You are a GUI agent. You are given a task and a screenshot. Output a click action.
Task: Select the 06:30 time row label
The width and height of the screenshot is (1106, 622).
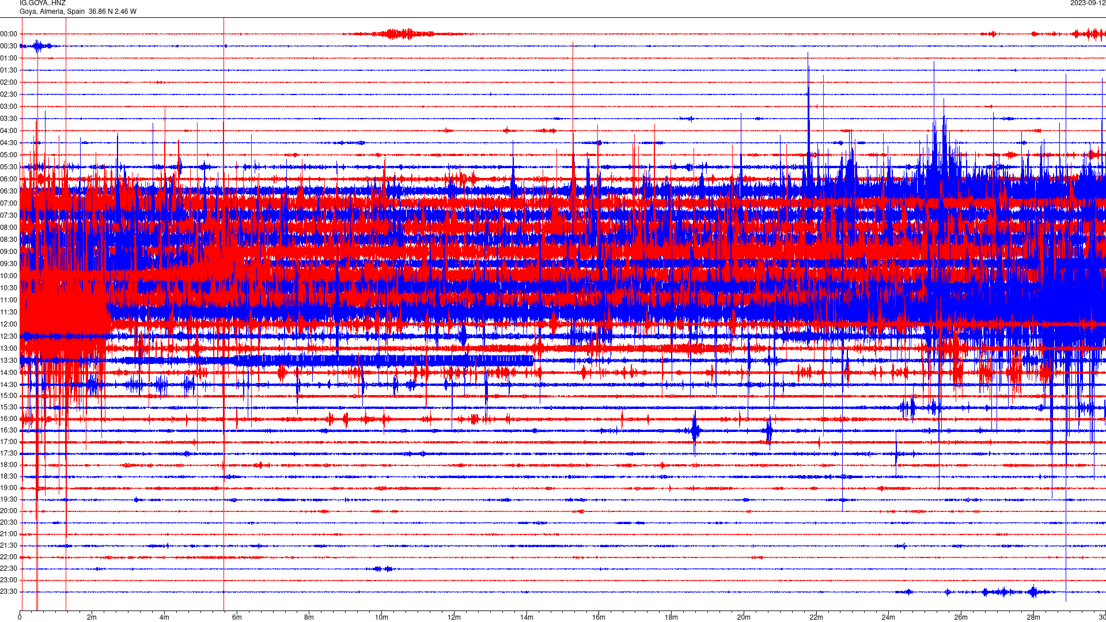point(9,191)
